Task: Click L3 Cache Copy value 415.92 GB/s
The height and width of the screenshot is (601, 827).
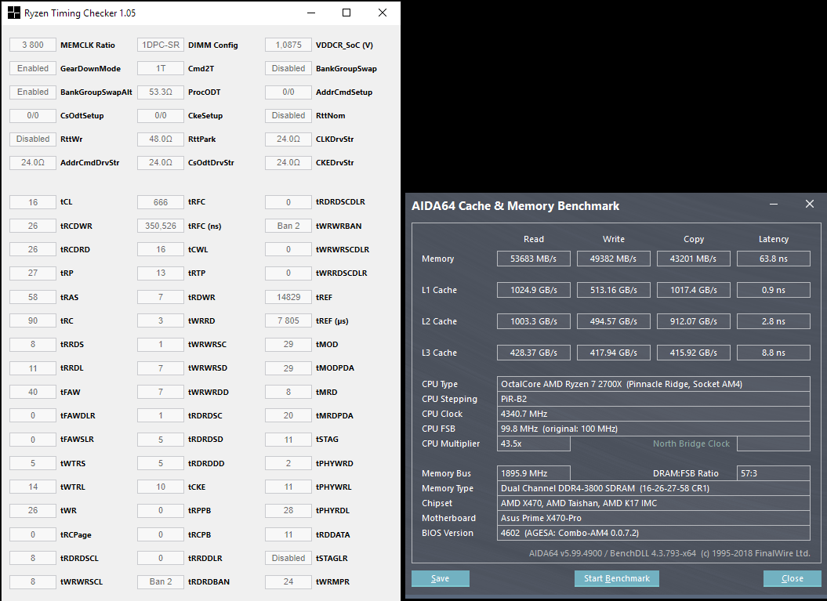Action: tap(694, 353)
